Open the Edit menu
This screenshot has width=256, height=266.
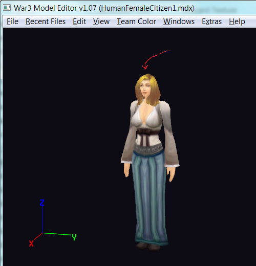(79, 21)
